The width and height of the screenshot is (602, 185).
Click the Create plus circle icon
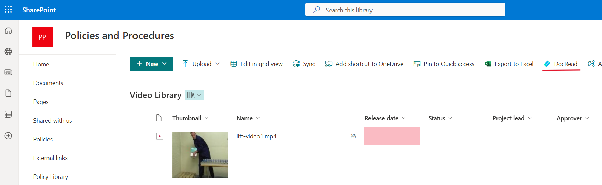click(x=9, y=136)
